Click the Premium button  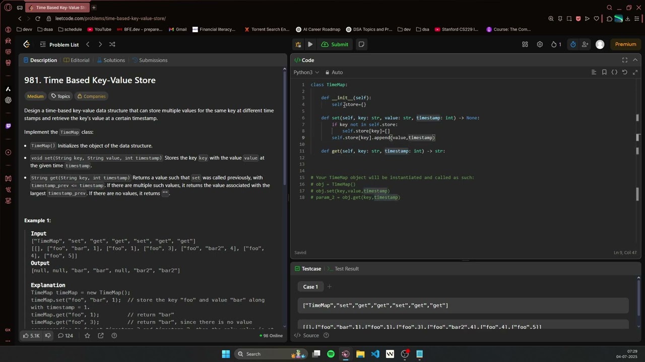(625, 44)
